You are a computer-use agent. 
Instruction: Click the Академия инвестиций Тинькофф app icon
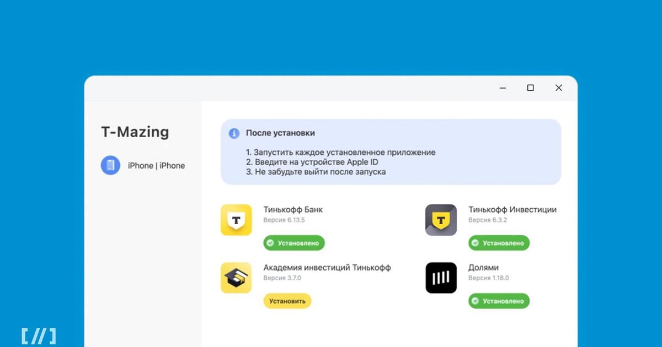pyautogui.click(x=236, y=278)
